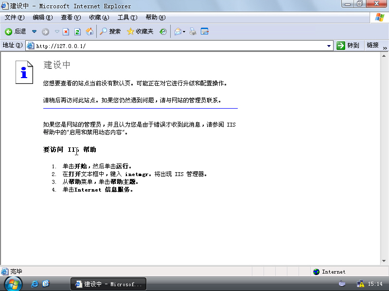Expand the Links bar chevron
The width and height of the screenshot is (389, 291).
click(385, 48)
